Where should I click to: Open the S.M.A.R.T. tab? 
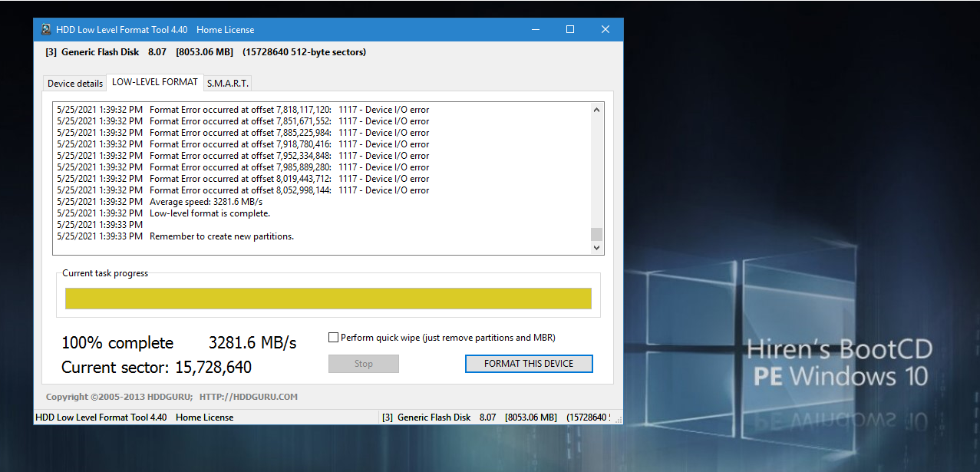pyautogui.click(x=228, y=84)
